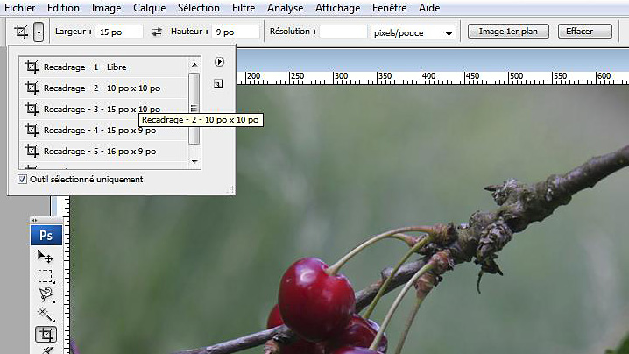Click preset list scroll up arrow
The image size is (629, 354).
pos(194,65)
